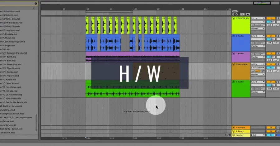Click the -10.0 volume field on 2 Audio
The image size is (280, 146).
[x=271, y=39]
